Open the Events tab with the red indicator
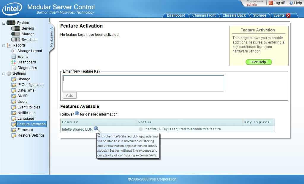 pyautogui.click(x=280, y=15)
